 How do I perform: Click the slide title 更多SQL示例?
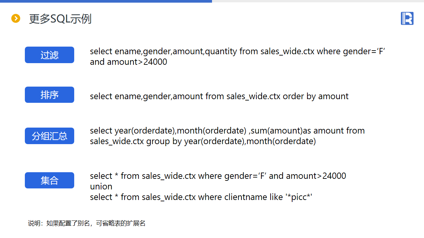click(x=60, y=19)
